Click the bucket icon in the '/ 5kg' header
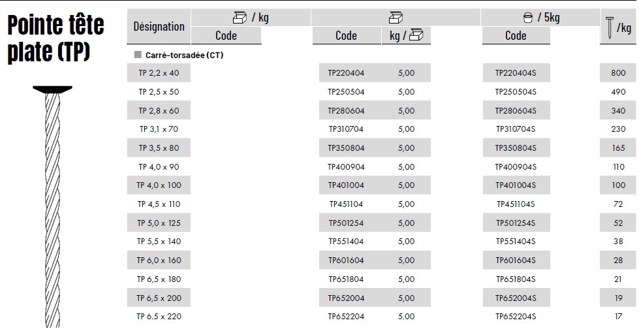639x331 pixels. [529, 18]
